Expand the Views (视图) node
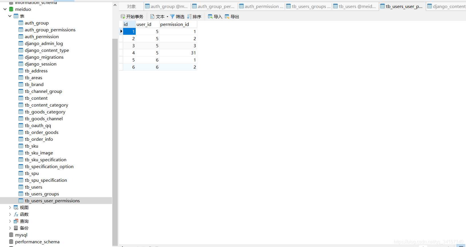Viewport: 466px width, 247px height. [10, 207]
